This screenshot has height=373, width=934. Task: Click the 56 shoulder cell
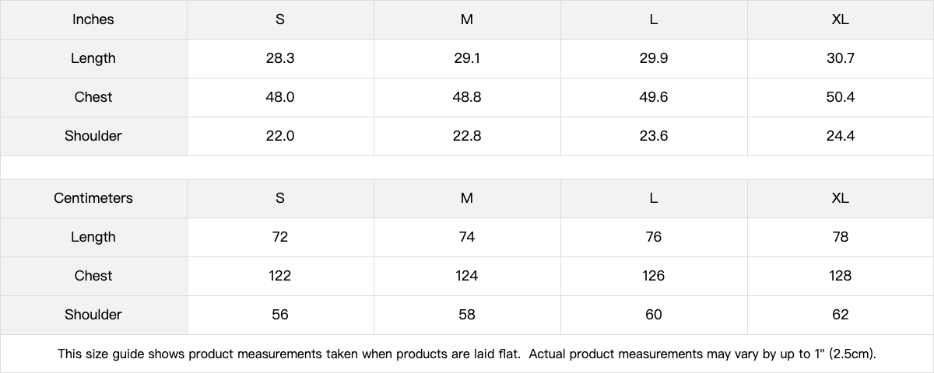click(280, 315)
